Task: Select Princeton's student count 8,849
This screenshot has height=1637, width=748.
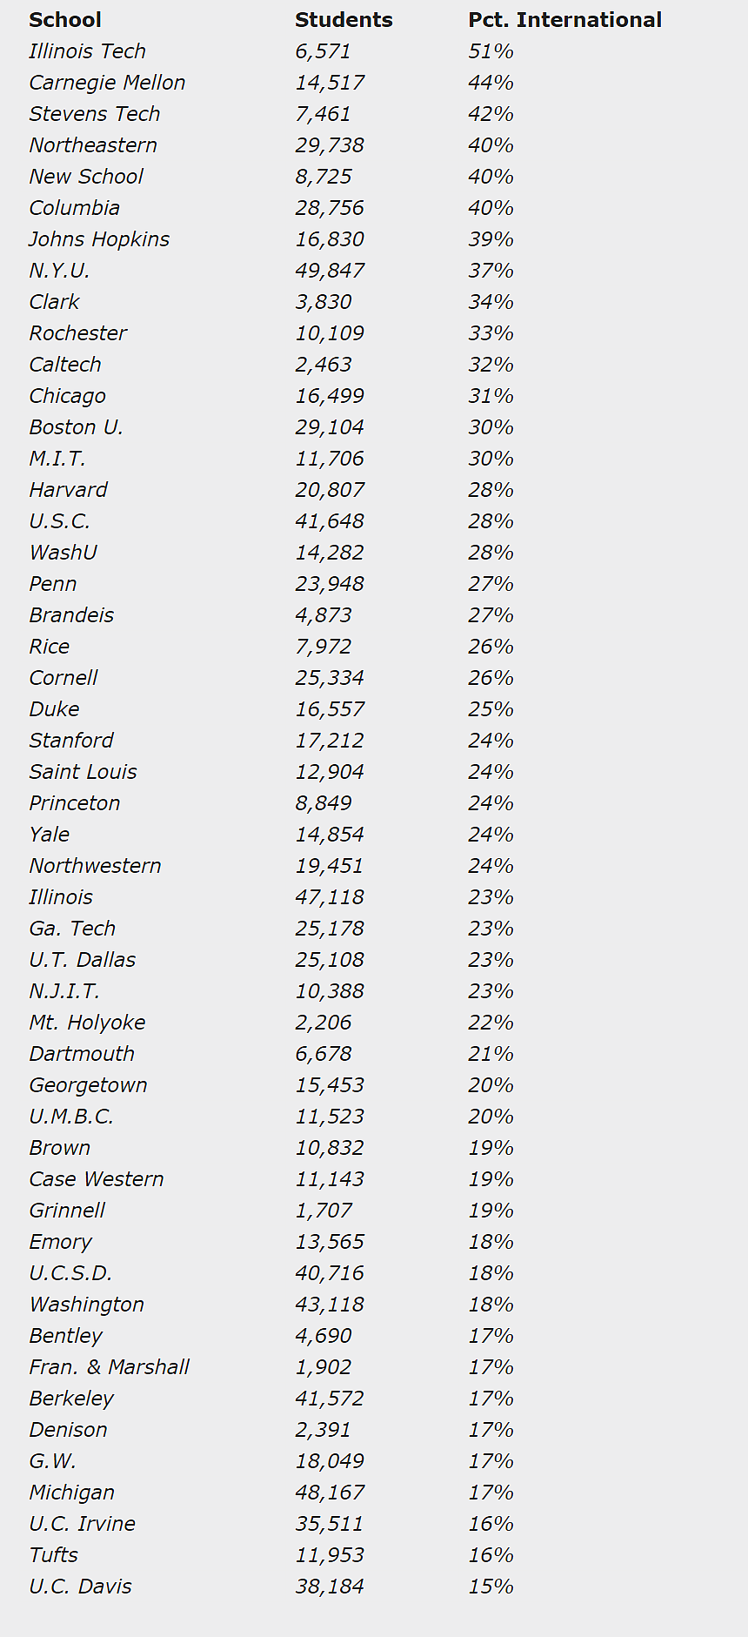Action: [324, 803]
